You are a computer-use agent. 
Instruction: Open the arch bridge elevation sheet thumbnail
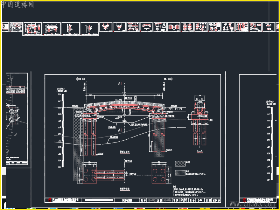pos(147,27)
